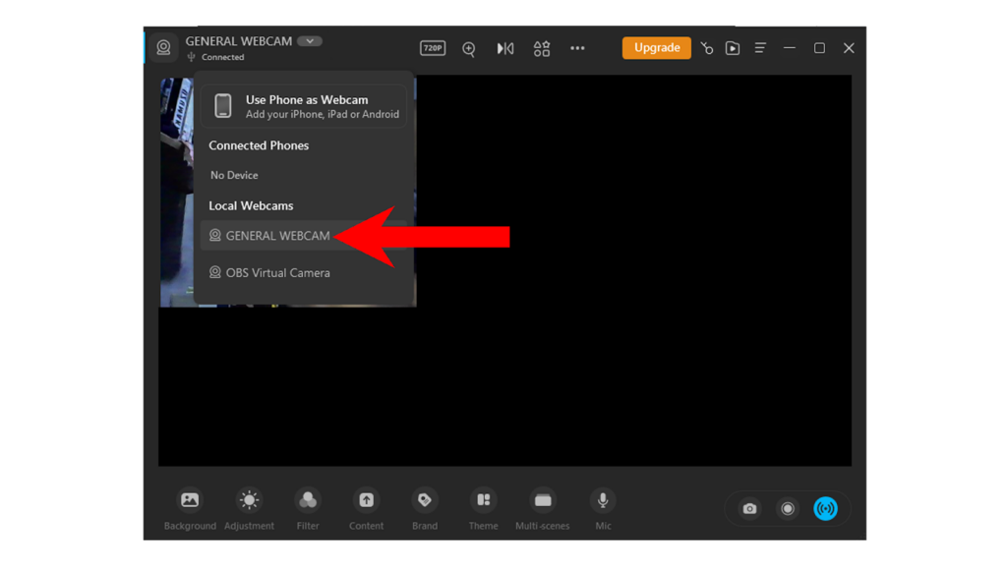Toggle the blue virtual camera broadcast button
This screenshot has width=1007, height=566.
825,509
